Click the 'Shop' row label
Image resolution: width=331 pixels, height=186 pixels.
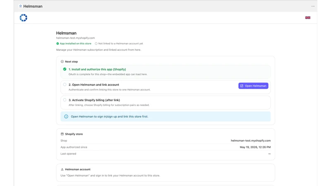point(64,141)
